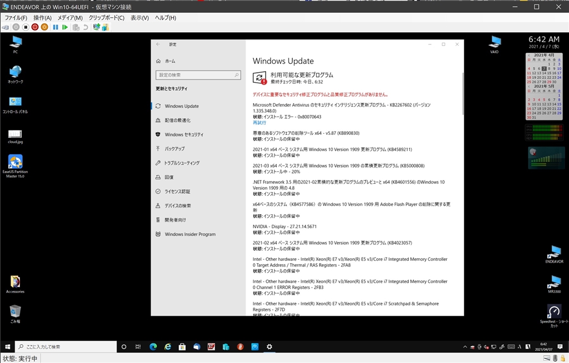Open the ファイル(F) menu
The width and height of the screenshot is (569, 363).
pos(16,18)
